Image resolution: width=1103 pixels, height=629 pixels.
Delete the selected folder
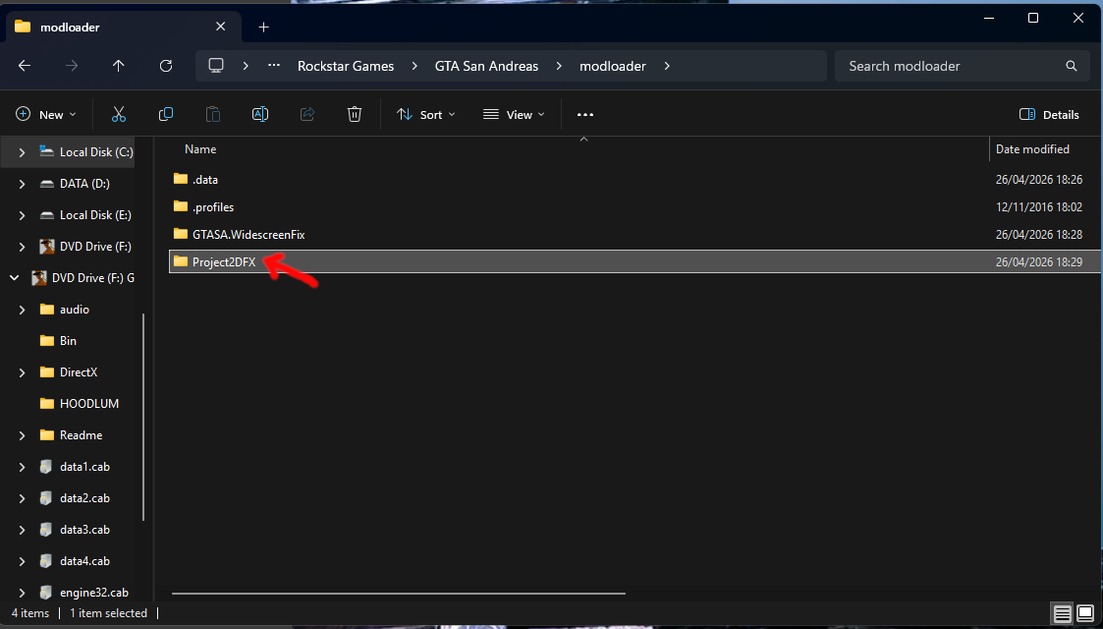pyautogui.click(x=355, y=114)
